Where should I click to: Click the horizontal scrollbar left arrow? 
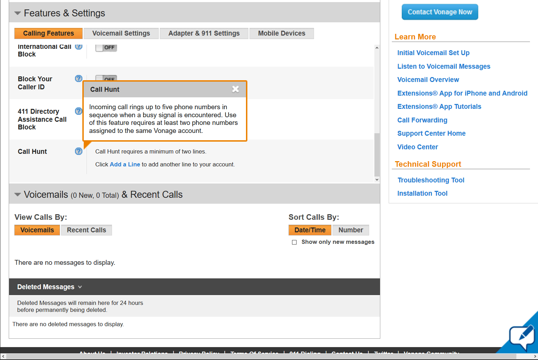(x=3, y=356)
